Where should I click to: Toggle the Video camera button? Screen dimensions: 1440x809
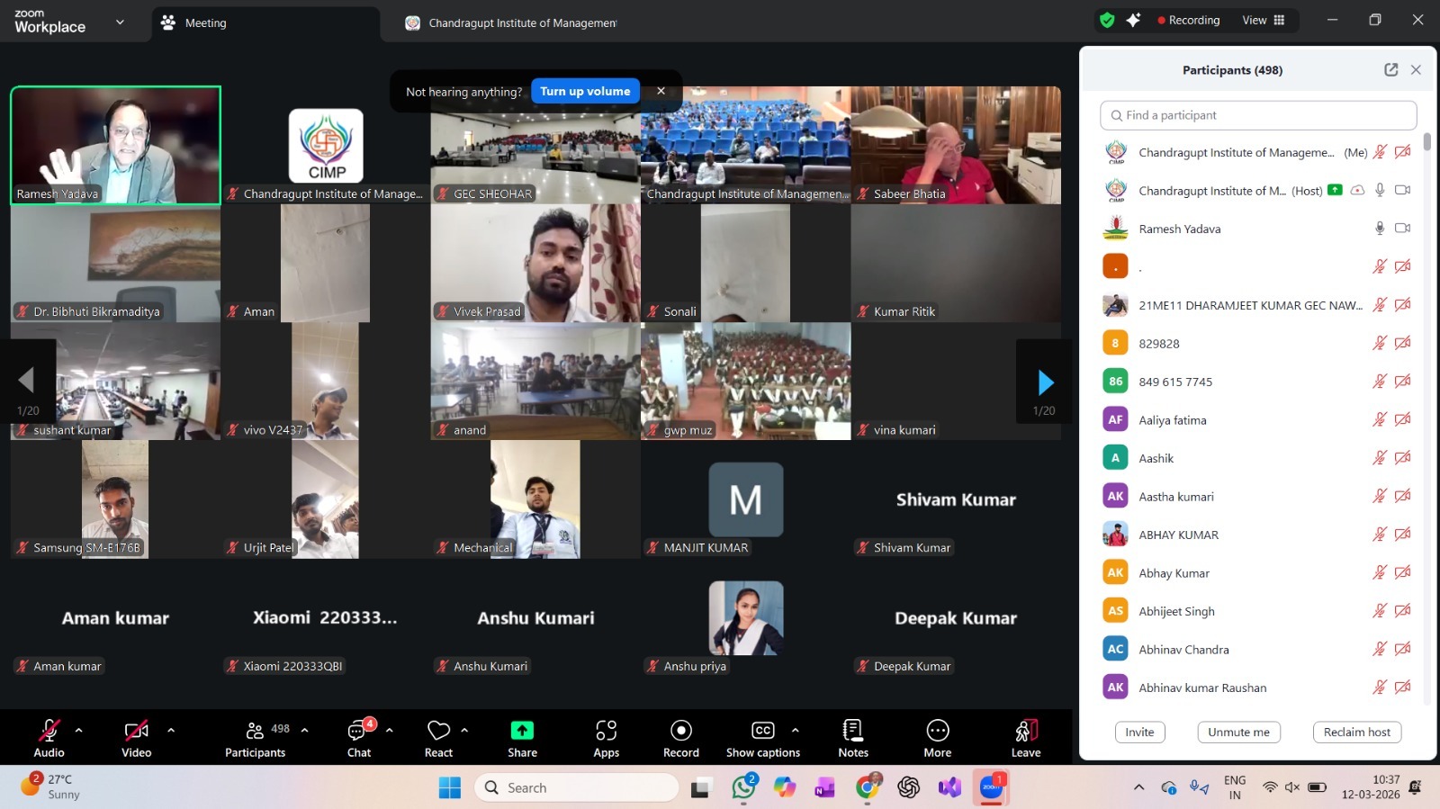pos(136,731)
